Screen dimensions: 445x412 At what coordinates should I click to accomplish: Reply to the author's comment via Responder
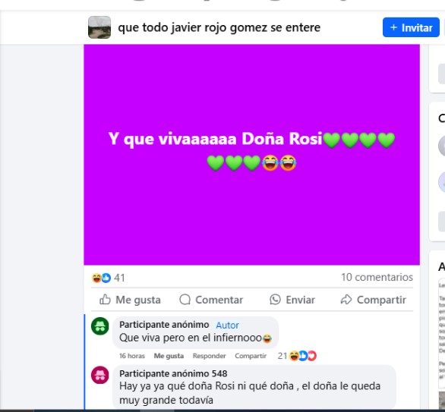209,356
